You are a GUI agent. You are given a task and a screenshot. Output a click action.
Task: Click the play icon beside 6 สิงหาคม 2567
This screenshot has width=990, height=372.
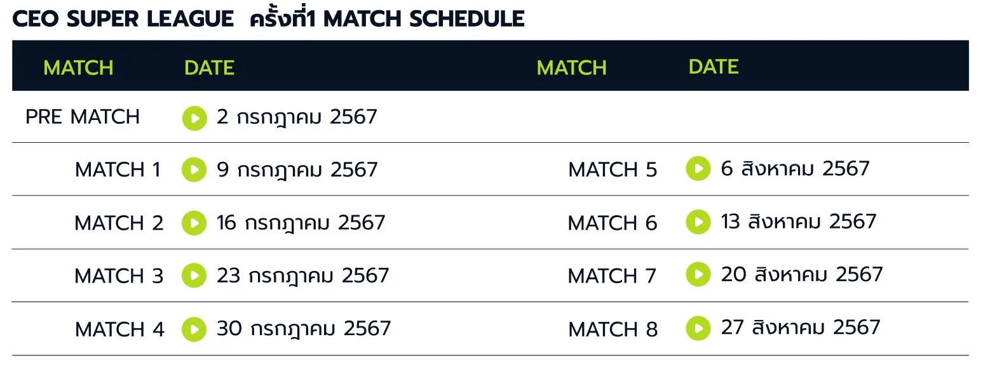click(x=698, y=168)
